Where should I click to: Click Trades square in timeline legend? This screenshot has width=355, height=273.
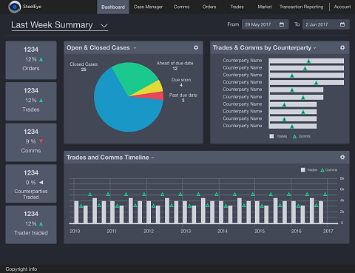click(x=303, y=169)
